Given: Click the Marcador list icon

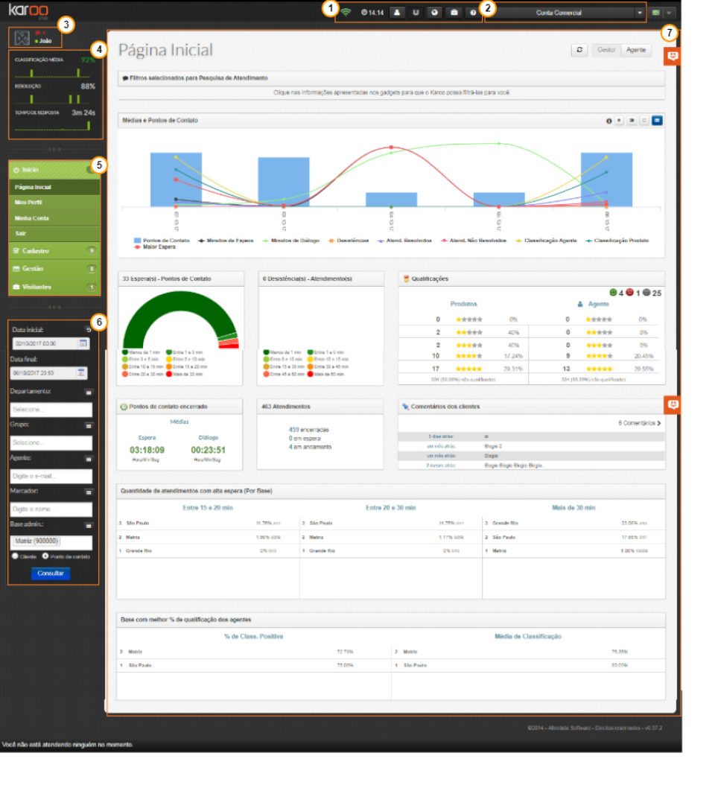Looking at the screenshot, I should tap(89, 492).
